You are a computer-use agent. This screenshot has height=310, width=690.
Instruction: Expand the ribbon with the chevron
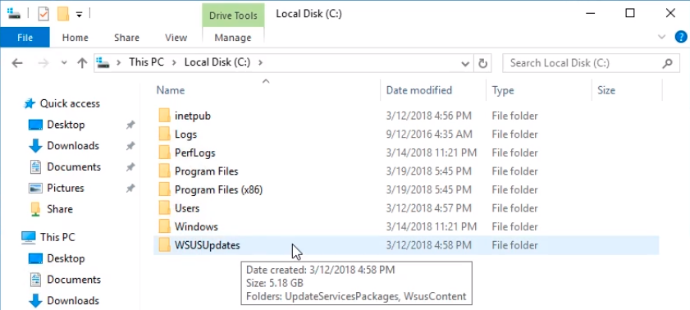click(x=661, y=38)
